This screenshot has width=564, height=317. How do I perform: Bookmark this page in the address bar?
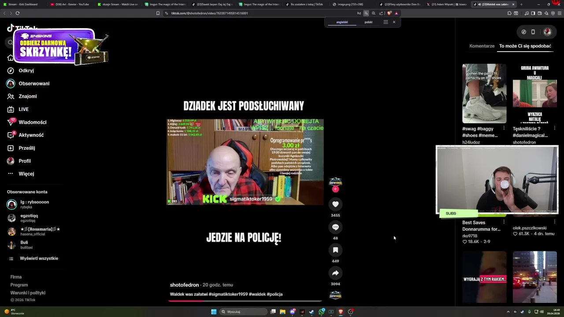[158, 13]
